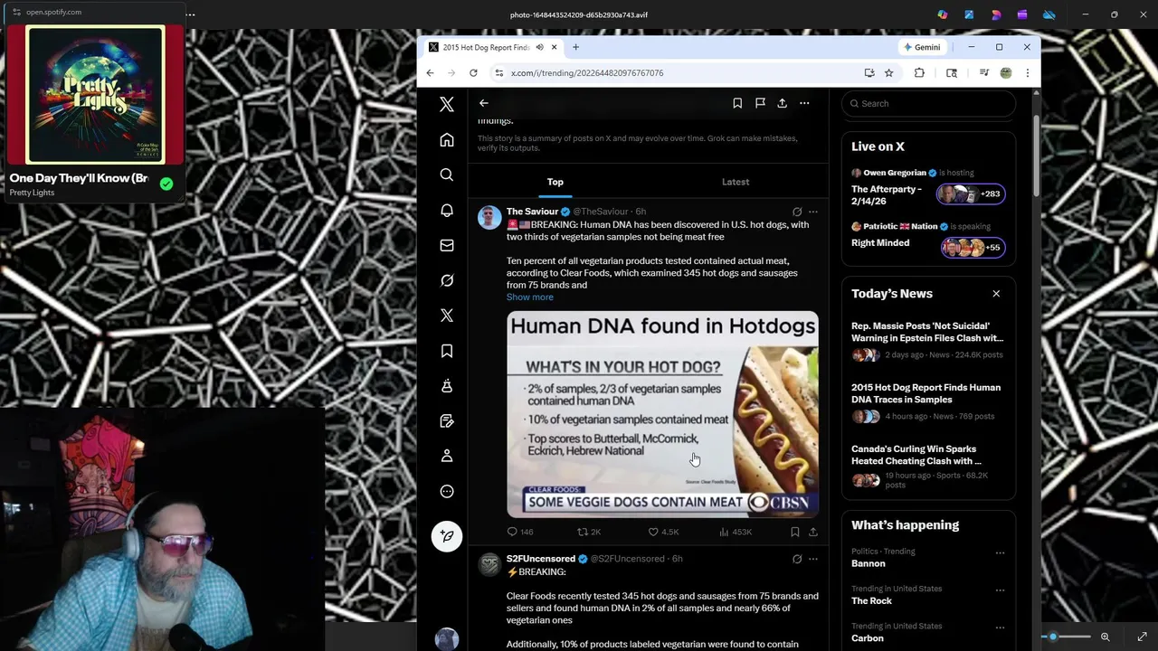1158x651 pixels.
Task: Reply to The Saviour post
Action: pos(520,532)
